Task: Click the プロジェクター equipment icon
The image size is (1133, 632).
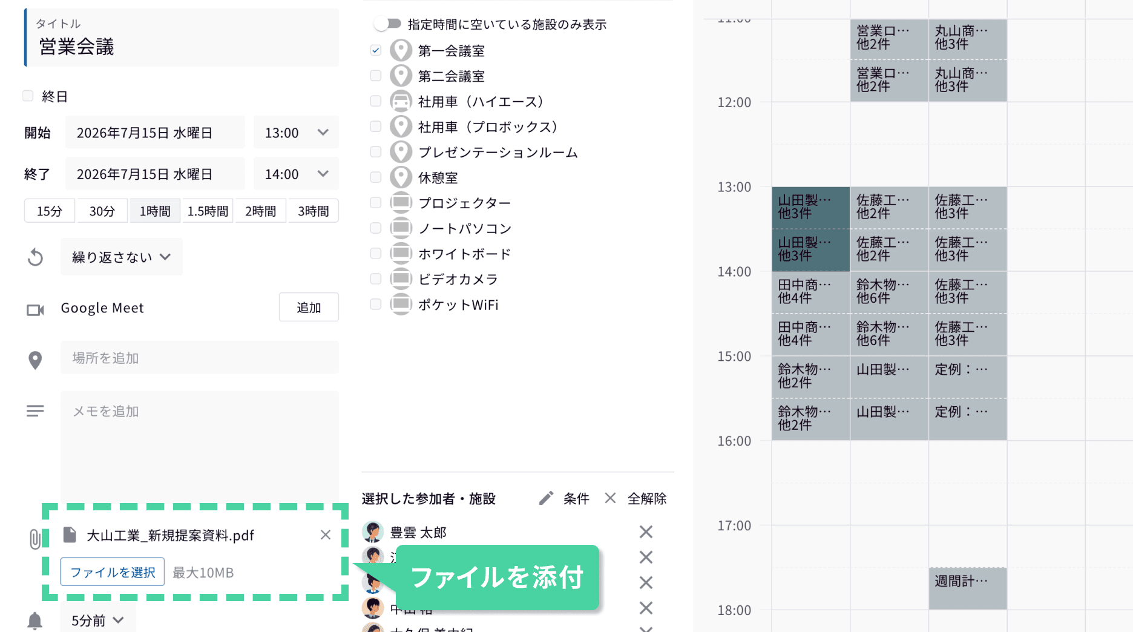Action: [x=401, y=203]
